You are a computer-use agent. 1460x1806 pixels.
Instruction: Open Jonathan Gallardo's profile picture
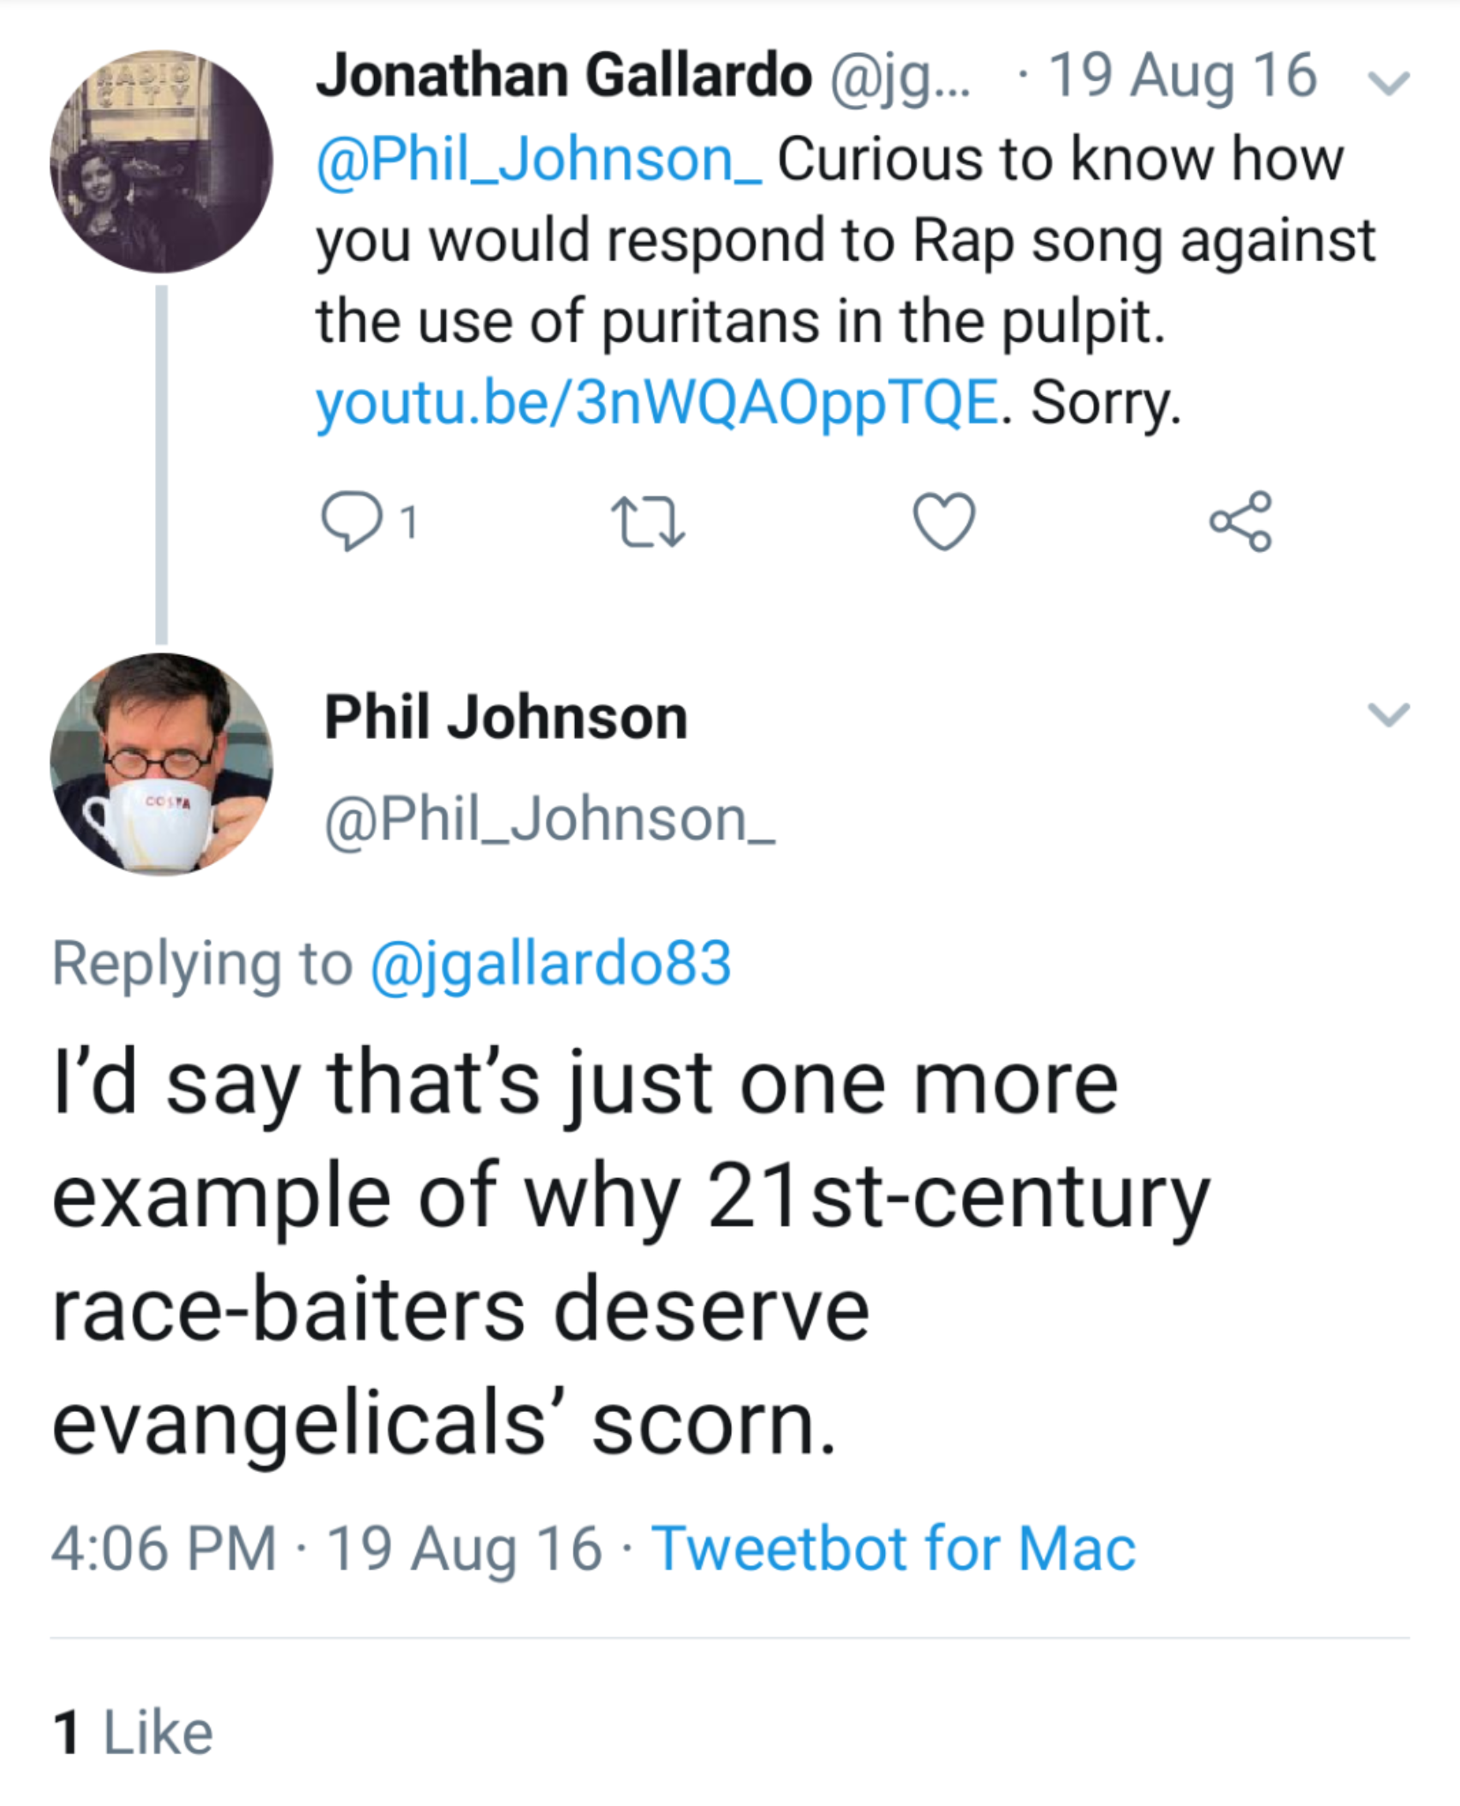pyautogui.click(x=161, y=162)
